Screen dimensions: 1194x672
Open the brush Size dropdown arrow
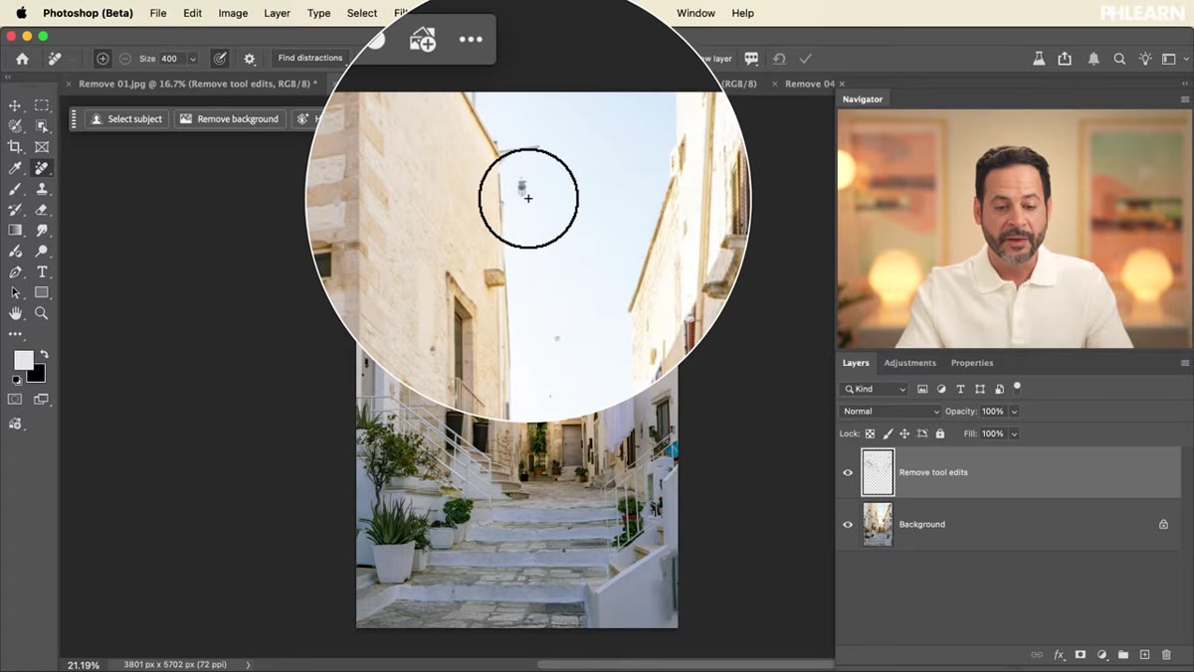193,59
